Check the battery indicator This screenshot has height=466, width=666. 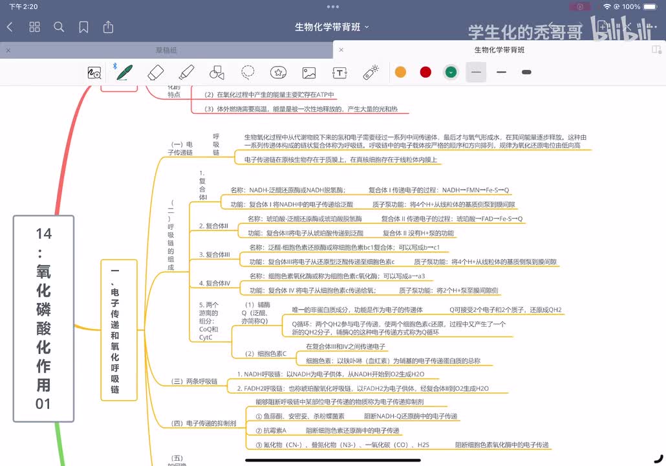point(650,7)
